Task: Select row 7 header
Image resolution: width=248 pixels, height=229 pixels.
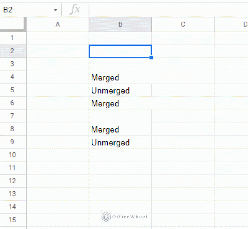Action: pyautogui.click(x=13, y=116)
